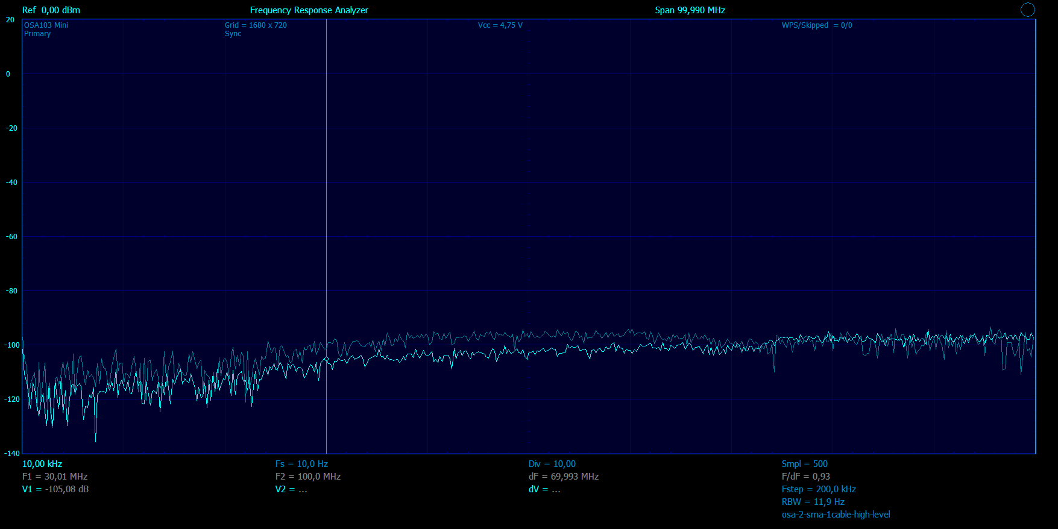Viewport: 1058px width, 529px height.
Task: Click the Vcc = 4,75 V readout
Action: (500, 25)
